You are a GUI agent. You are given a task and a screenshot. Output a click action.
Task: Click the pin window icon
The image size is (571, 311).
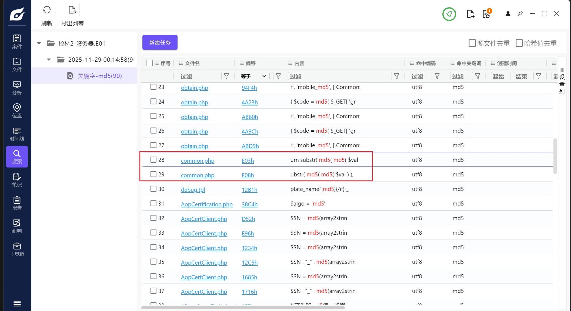(520, 13)
